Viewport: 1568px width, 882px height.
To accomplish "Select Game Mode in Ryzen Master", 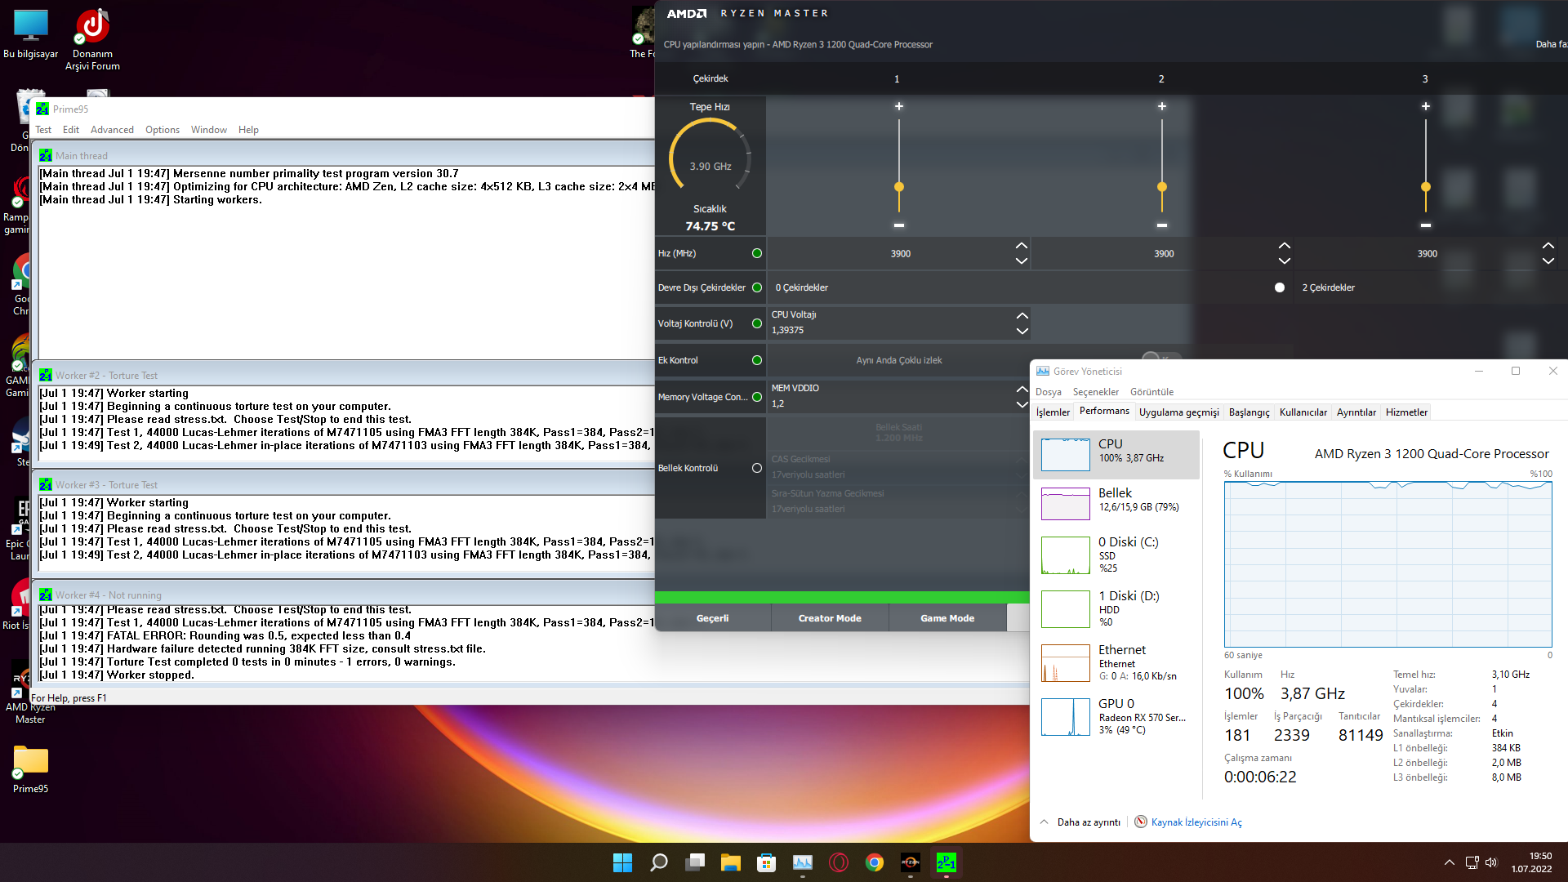I will [947, 618].
